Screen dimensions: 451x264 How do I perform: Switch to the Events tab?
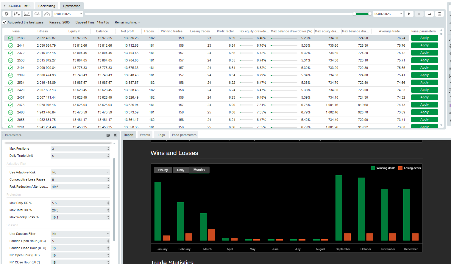point(145,135)
